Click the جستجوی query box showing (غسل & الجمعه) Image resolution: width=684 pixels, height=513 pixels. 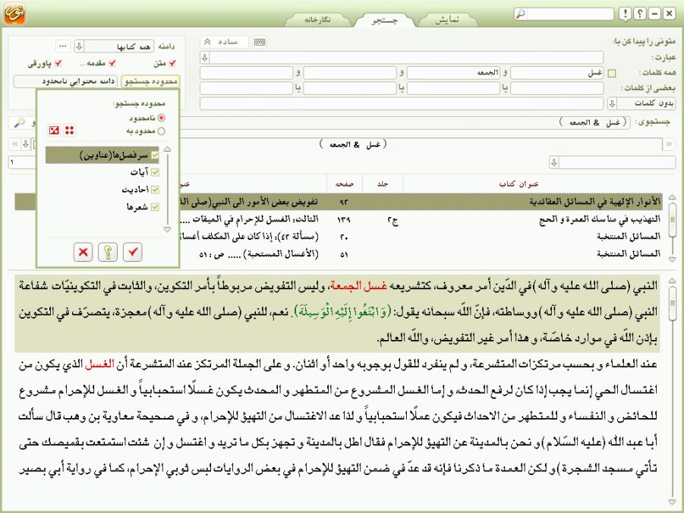pyautogui.click(x=405, y=123)
